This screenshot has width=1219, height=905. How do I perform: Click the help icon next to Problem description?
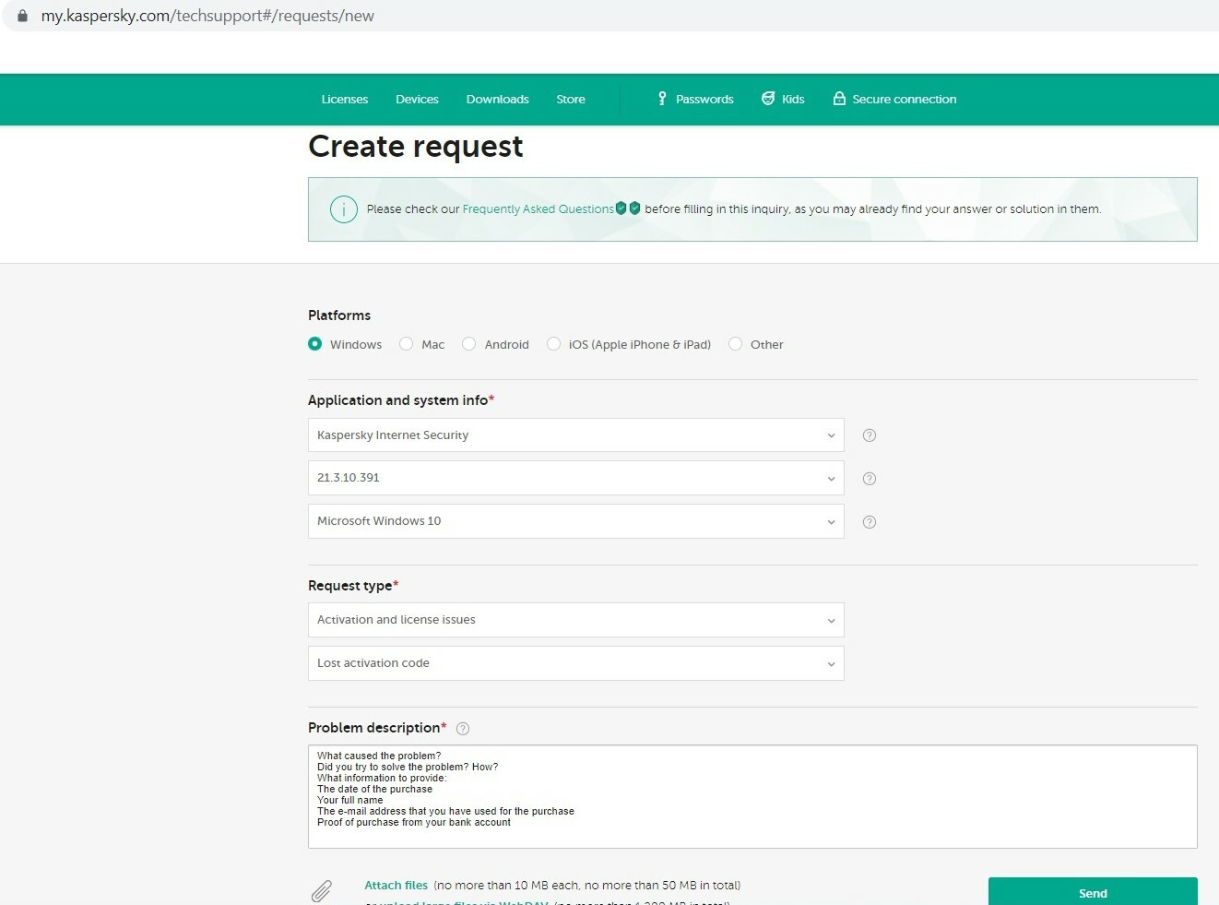(x=463, y=729)
